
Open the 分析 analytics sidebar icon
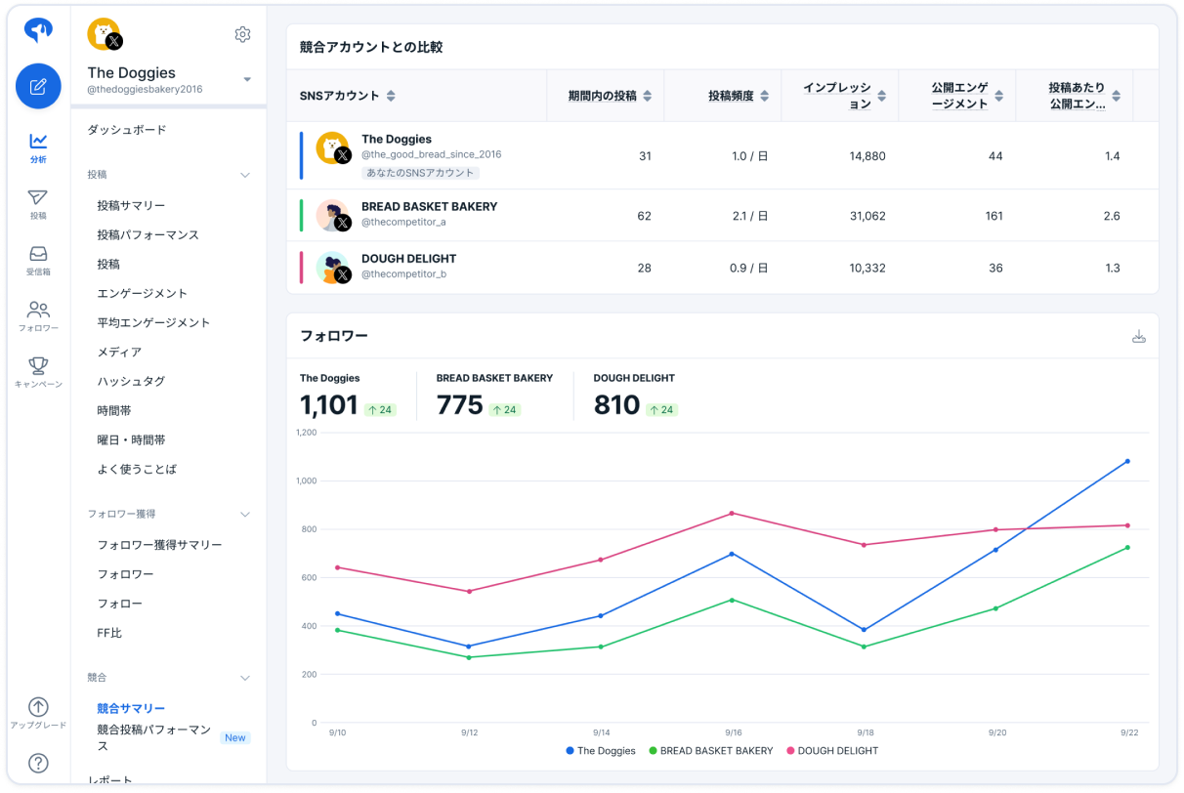[x=38, y=146]
